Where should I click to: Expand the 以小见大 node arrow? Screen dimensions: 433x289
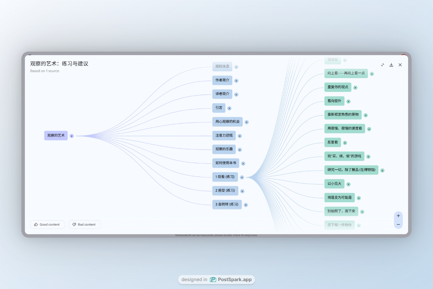click(x=348, y=184)
